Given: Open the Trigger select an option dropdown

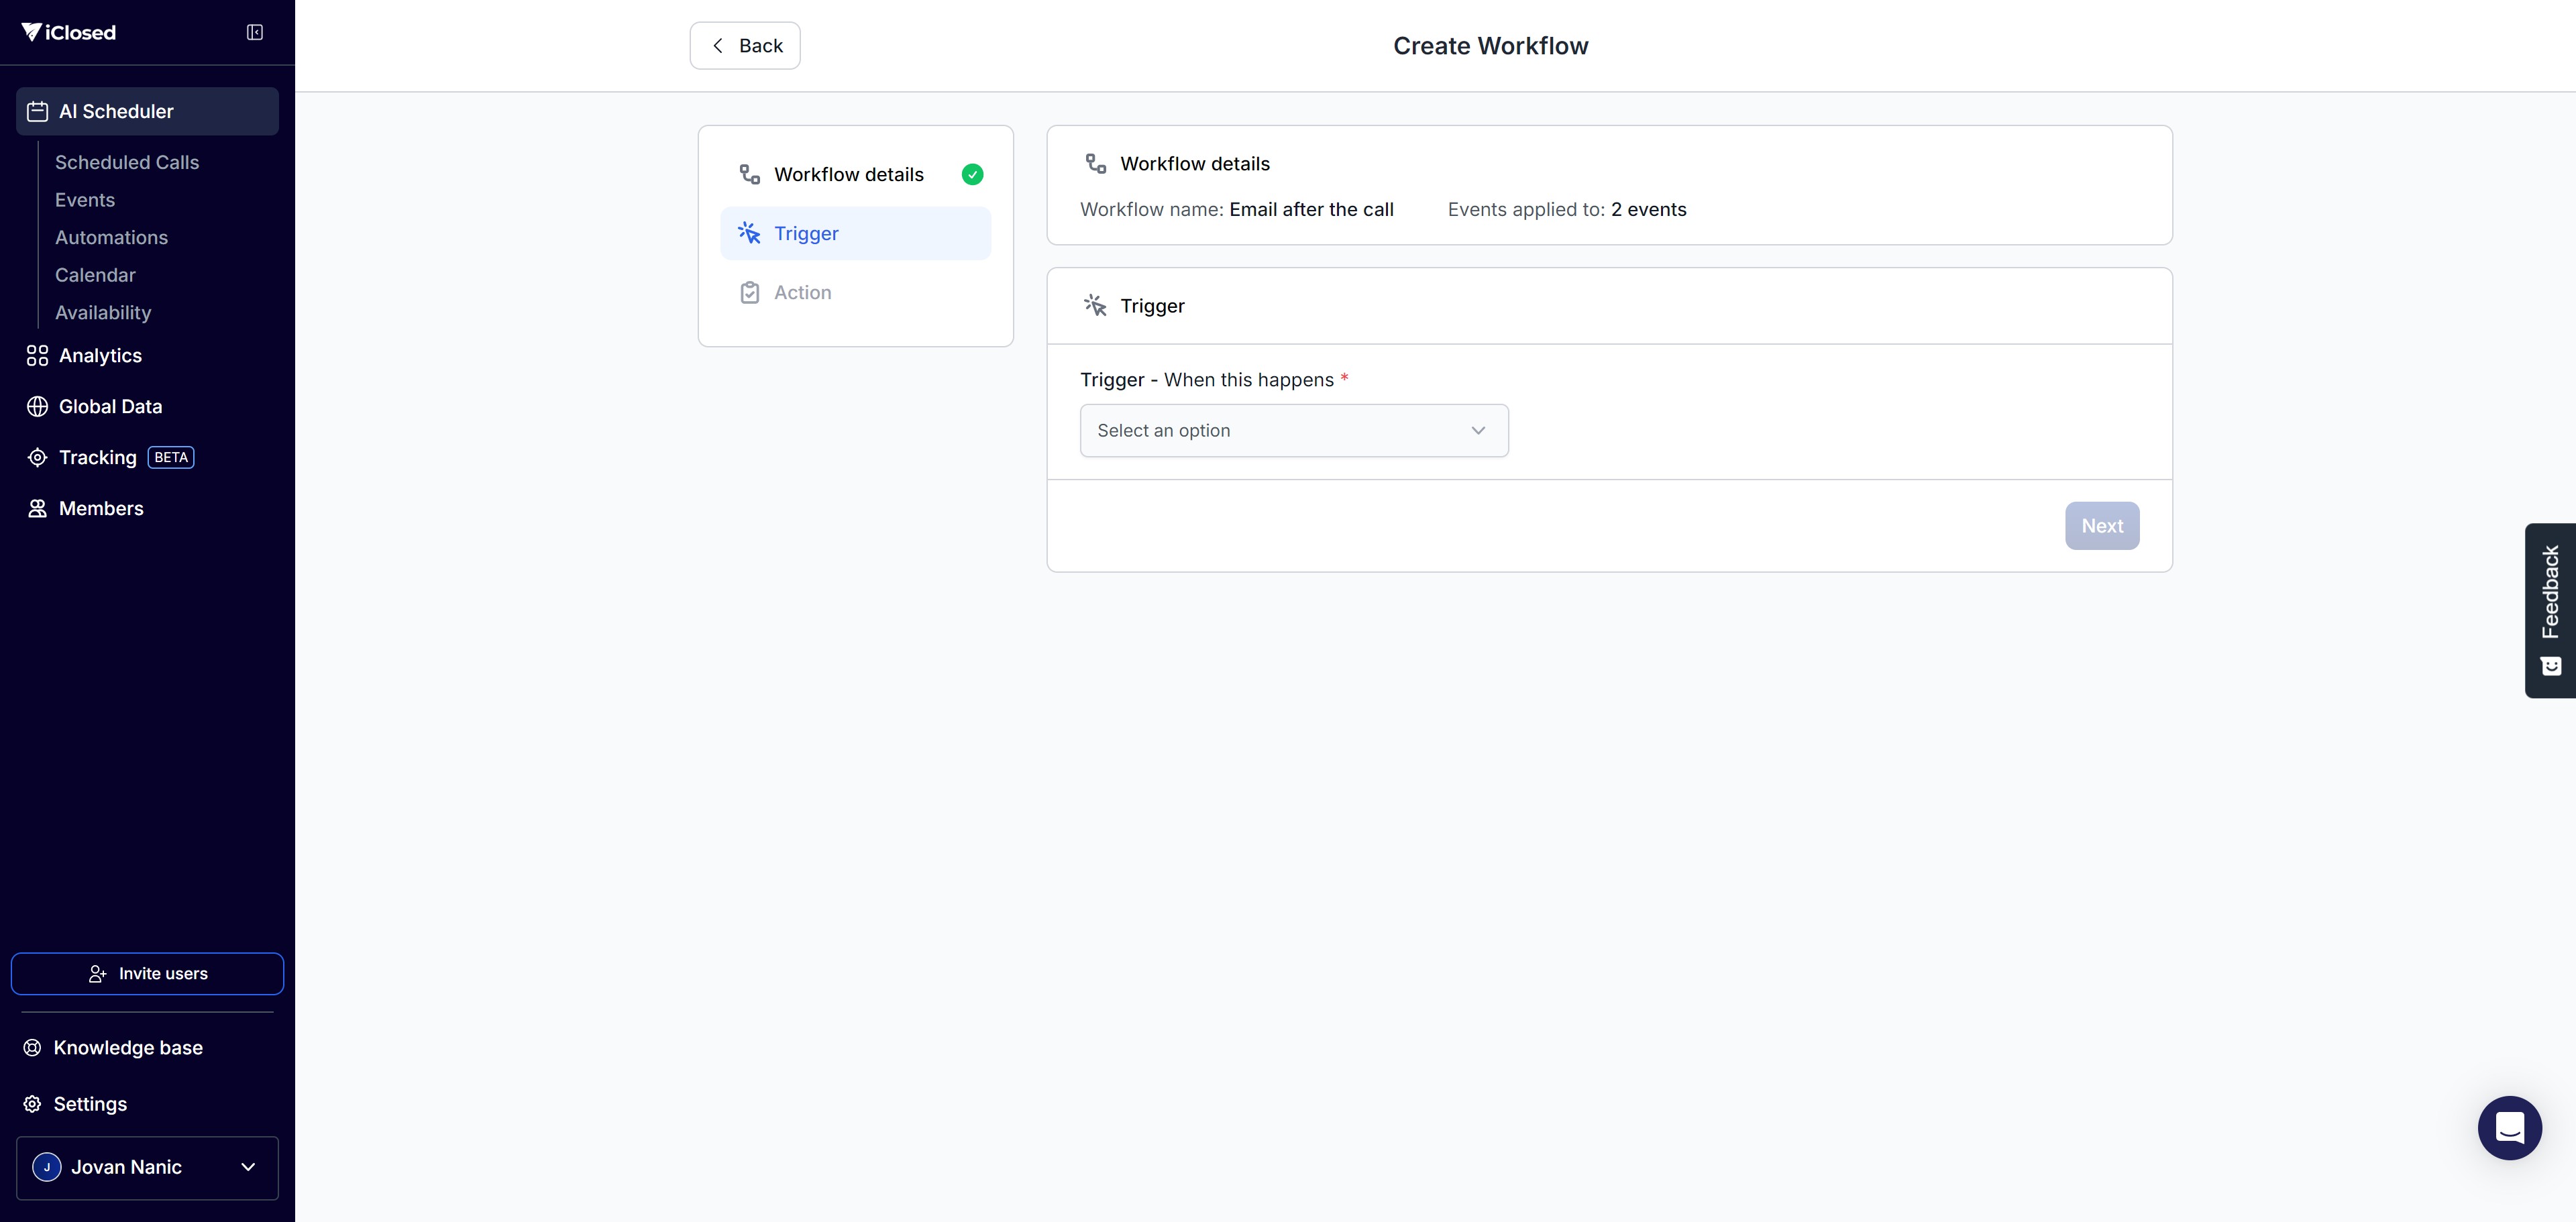Looking at the screenshot, I should (x=1293, y=431).
